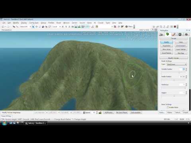Screen dimensions: 191x143
Task: Click the Vegetation button
Action: [x=167, y=46]
